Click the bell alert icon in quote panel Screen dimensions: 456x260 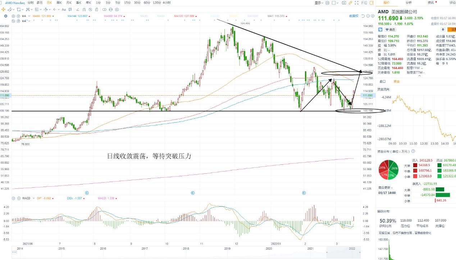(443, 29)
